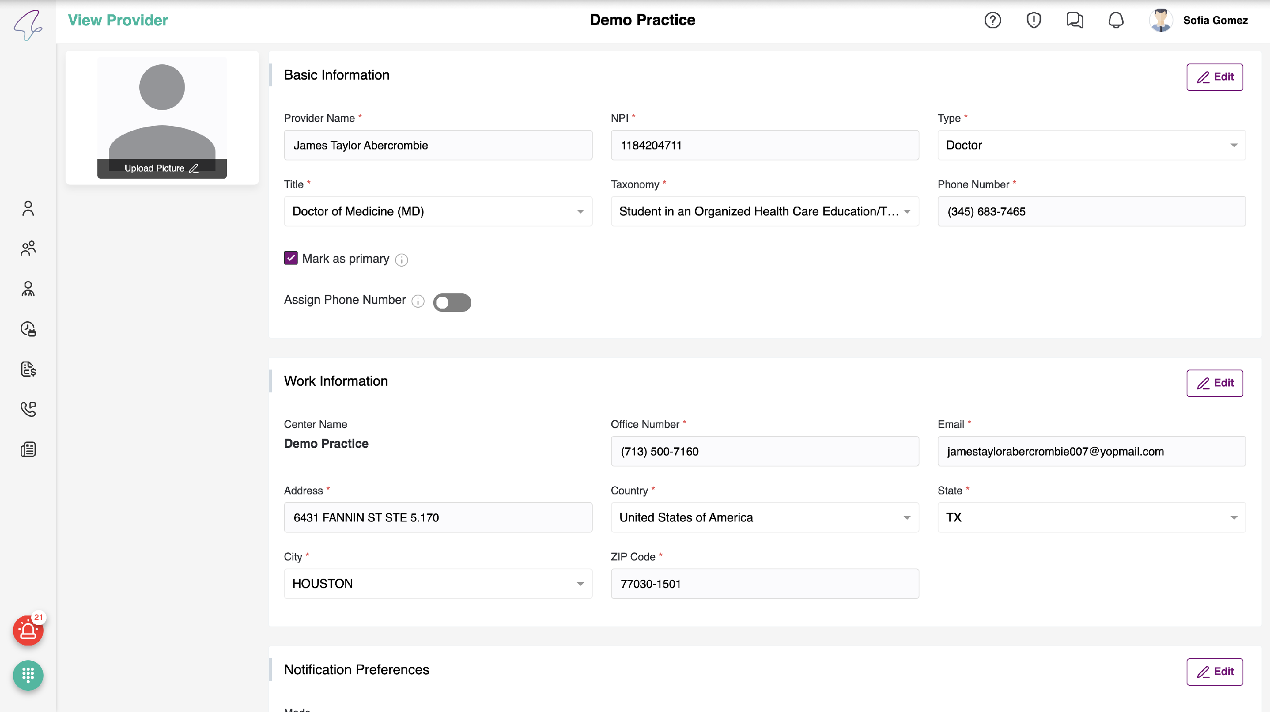Open the billing invoice sidebar icon
The height and width of the screenshot is (712, 1270).
(x=28, y=369)
